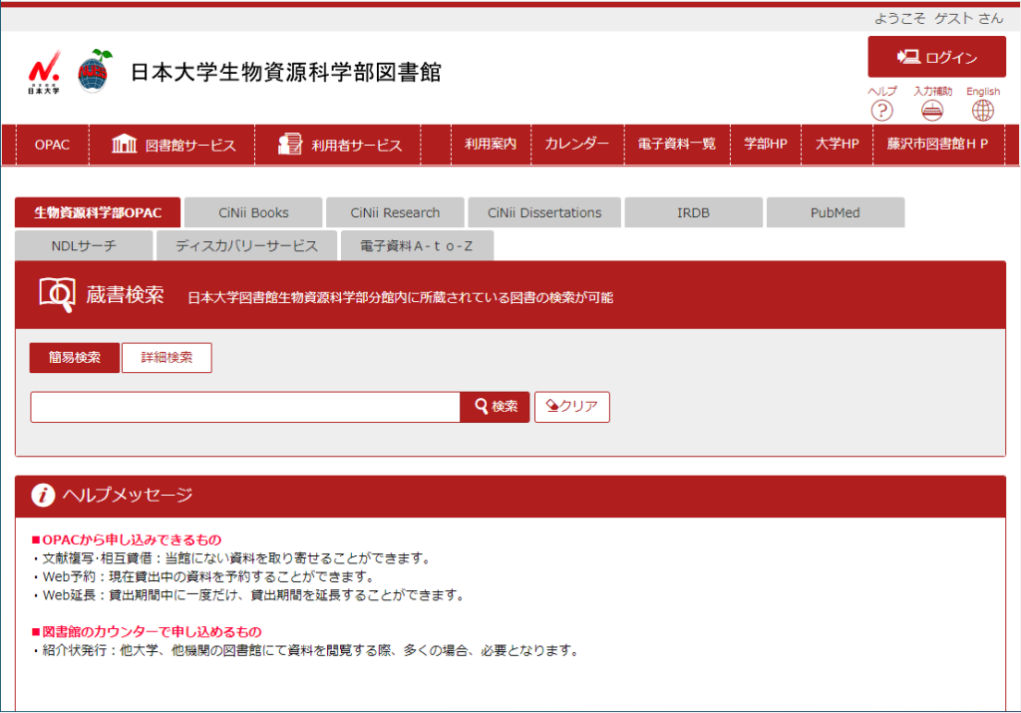Click the ヘルプメッセージ header text
The height and width of the screenshot is (713, 1021).
[x=128, y=495]
